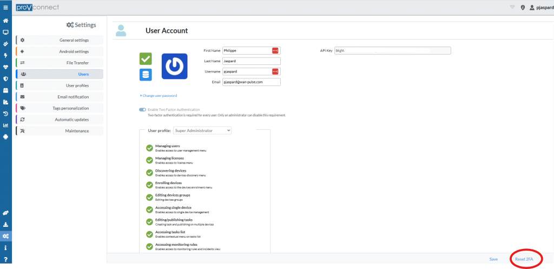The image size is (554, 269).
Task: Focus the First Name input field
Action: tap(251, 50)
